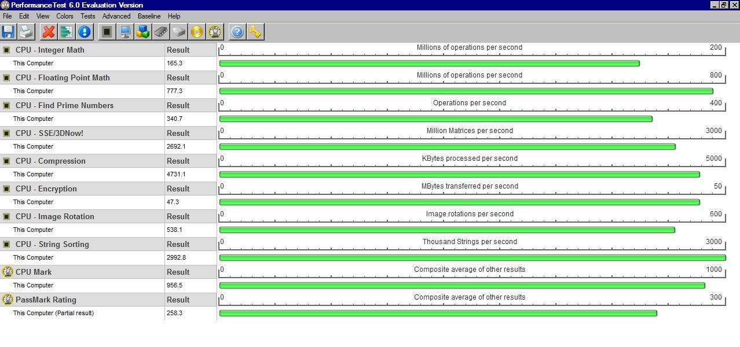Open the bar chart baseline management icon

pos(66,32)
